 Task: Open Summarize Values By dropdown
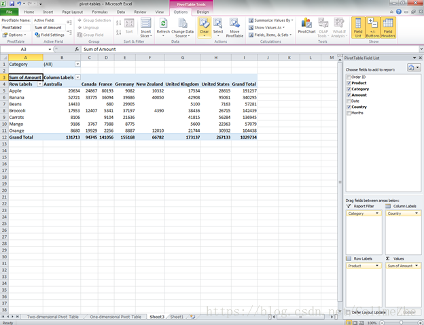click(270, 20)
